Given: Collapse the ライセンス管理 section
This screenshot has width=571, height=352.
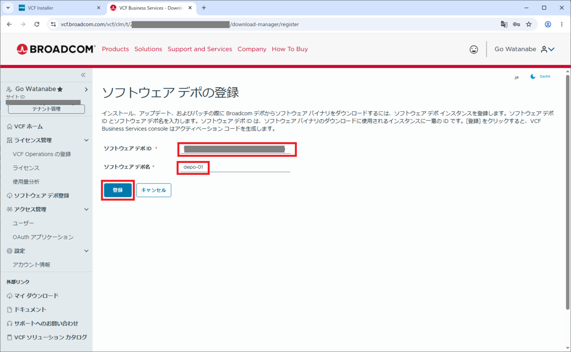Looking at the screenshot, I should 86,141.
